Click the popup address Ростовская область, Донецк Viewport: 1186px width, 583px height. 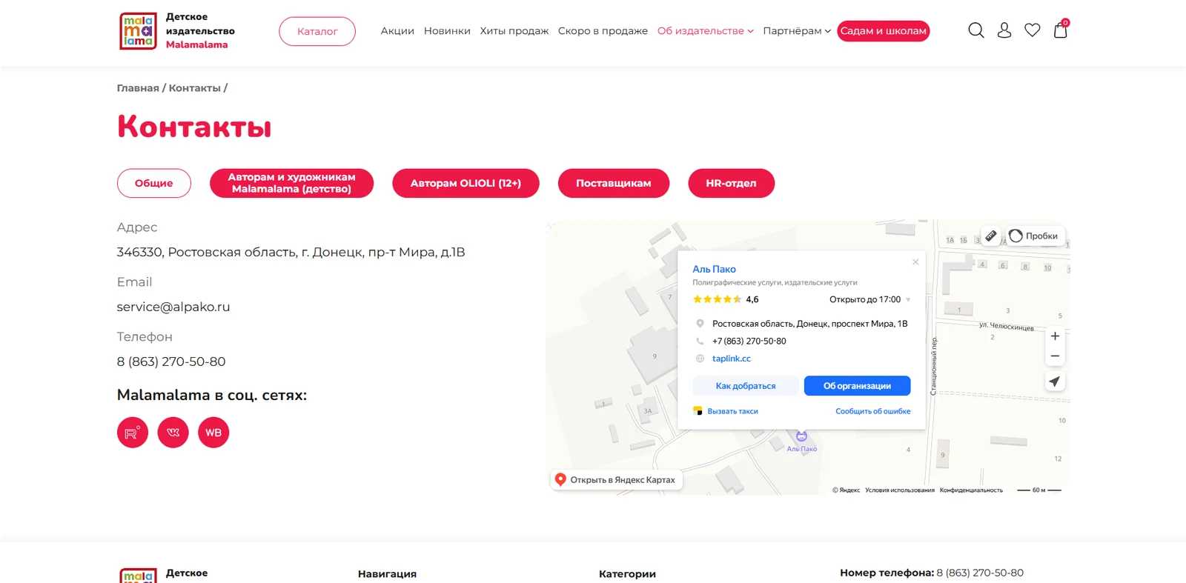point(809,324)
